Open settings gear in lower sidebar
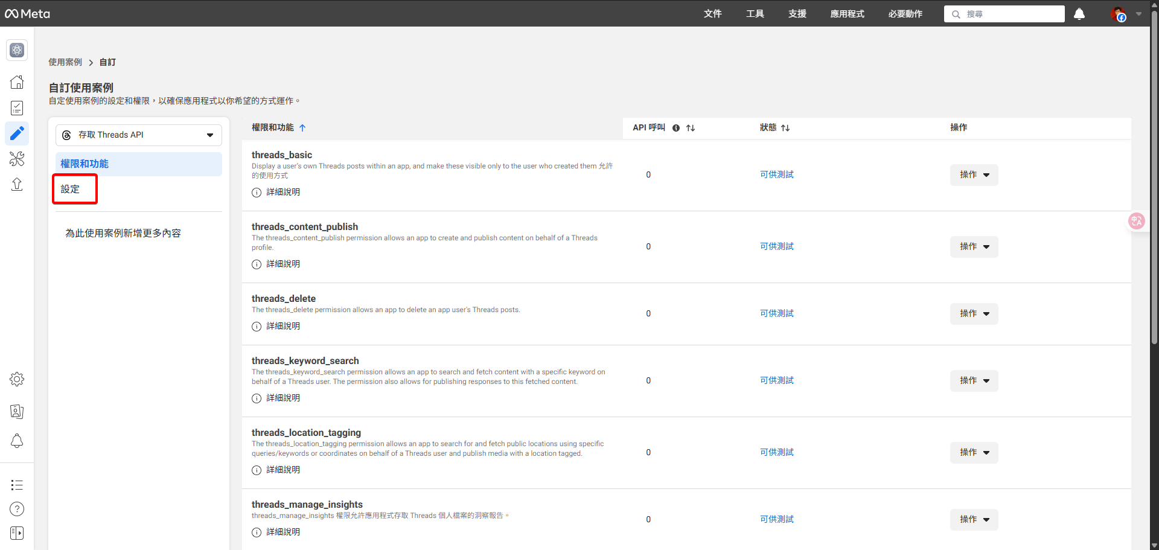The image size is (1159, 550). tap(17, 379)
